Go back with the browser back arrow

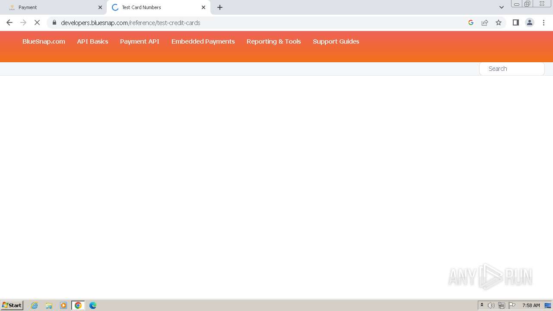click(10, 22)
